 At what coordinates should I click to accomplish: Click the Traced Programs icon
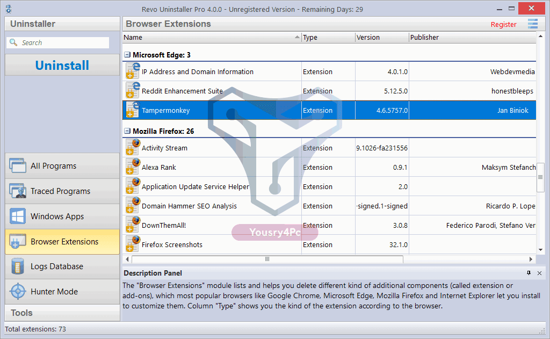pyautogui.click(x=18, y=191)
